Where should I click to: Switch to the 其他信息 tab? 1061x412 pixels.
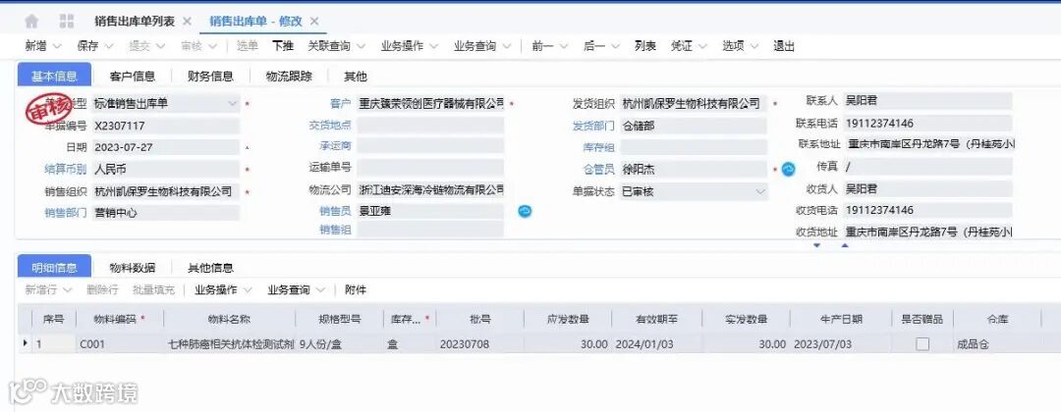210,268
